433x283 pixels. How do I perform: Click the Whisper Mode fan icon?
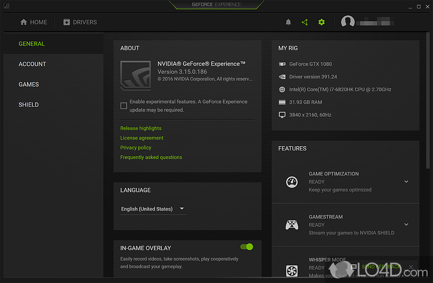292,271
